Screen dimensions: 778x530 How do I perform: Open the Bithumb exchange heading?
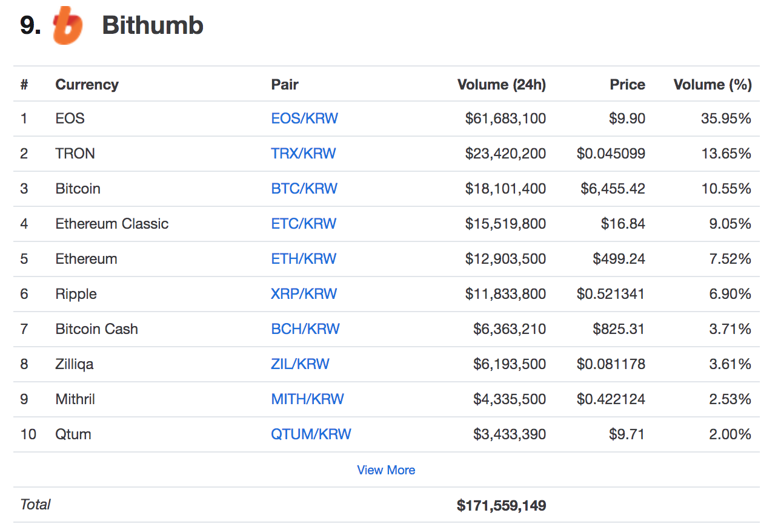point(152,26)
